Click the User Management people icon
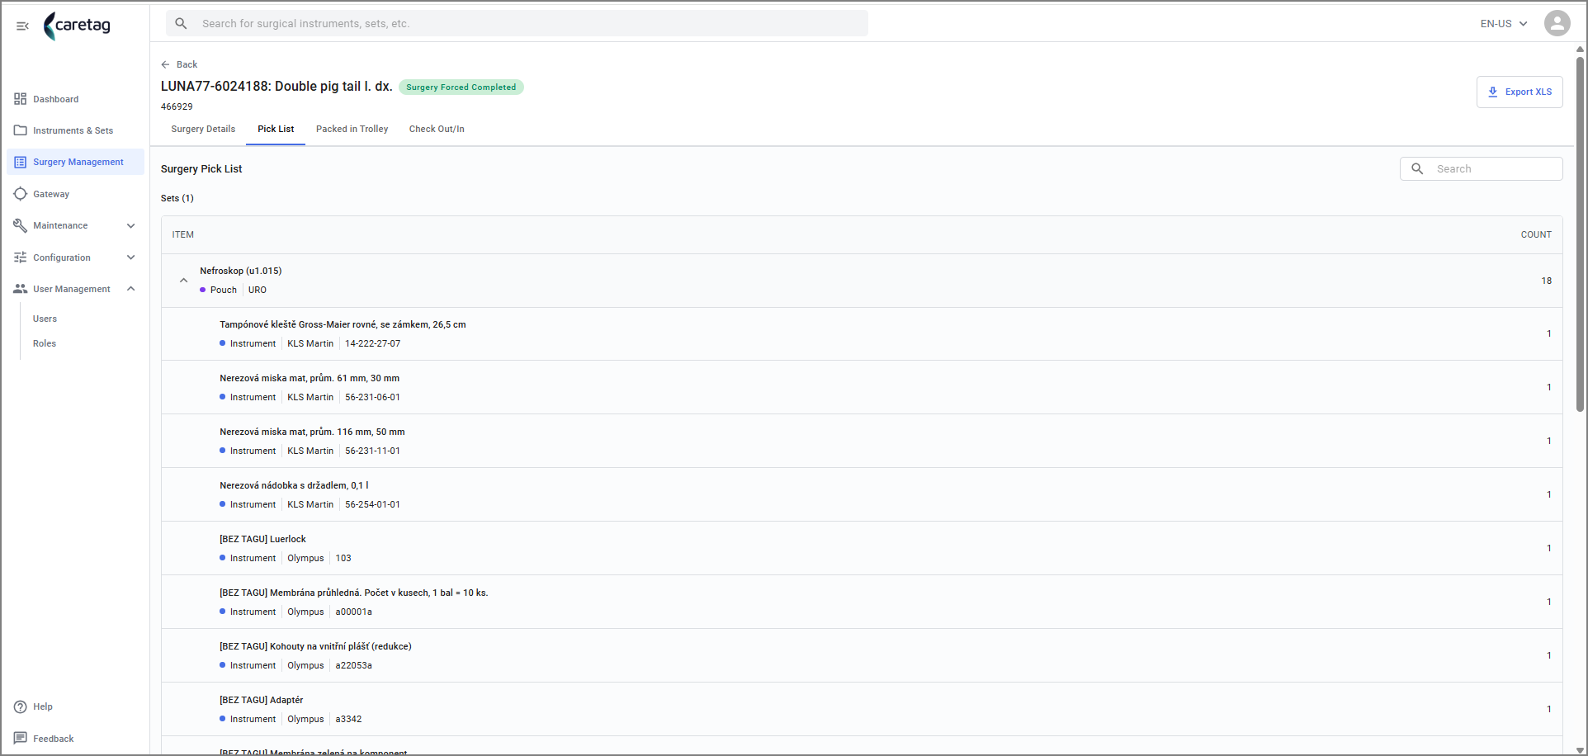The width and height of the screenshot is (1588, 756). point(21,289)
